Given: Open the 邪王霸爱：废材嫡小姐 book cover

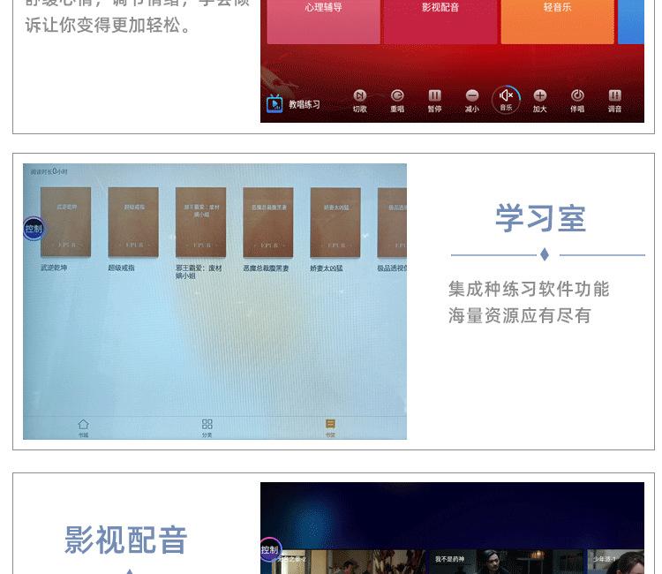Looking at the screenshot, I should tap(200, 223).
